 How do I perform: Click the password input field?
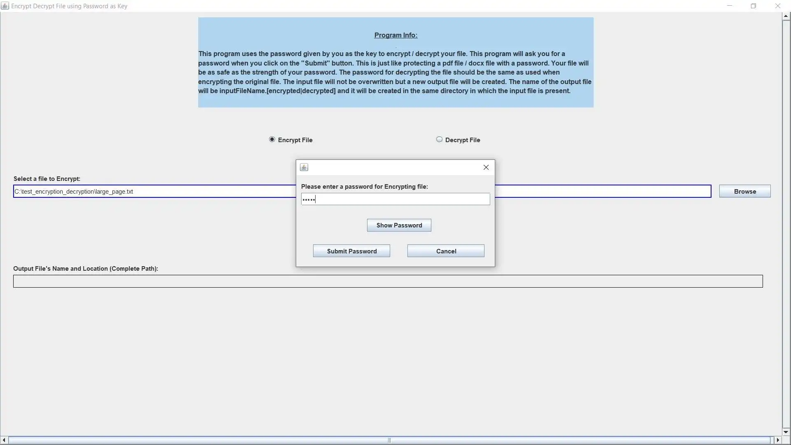pyautogui.click(x=395, y=199)
